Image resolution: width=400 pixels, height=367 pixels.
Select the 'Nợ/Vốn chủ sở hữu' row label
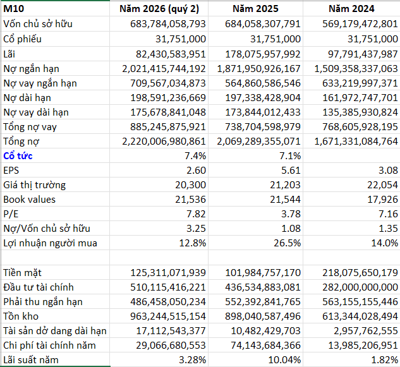56,229
